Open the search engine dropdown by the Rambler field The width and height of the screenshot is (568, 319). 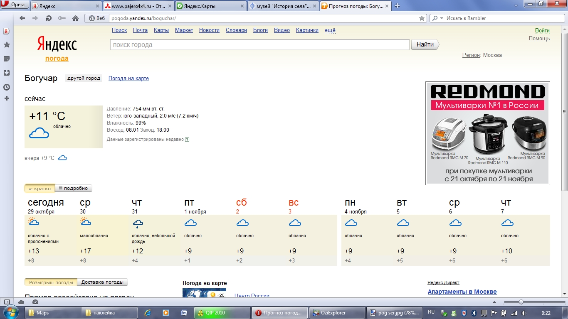coord(435,18)
